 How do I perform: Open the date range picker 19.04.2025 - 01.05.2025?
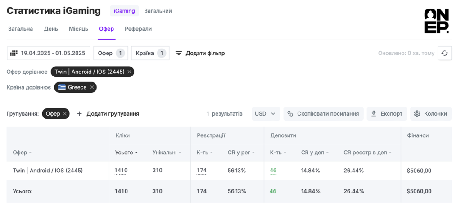[49, 53]
